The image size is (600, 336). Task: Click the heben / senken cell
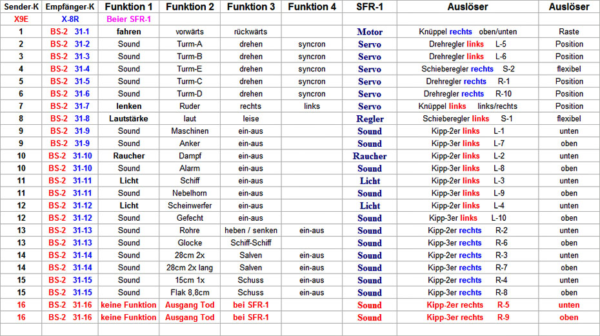point(251,230)
